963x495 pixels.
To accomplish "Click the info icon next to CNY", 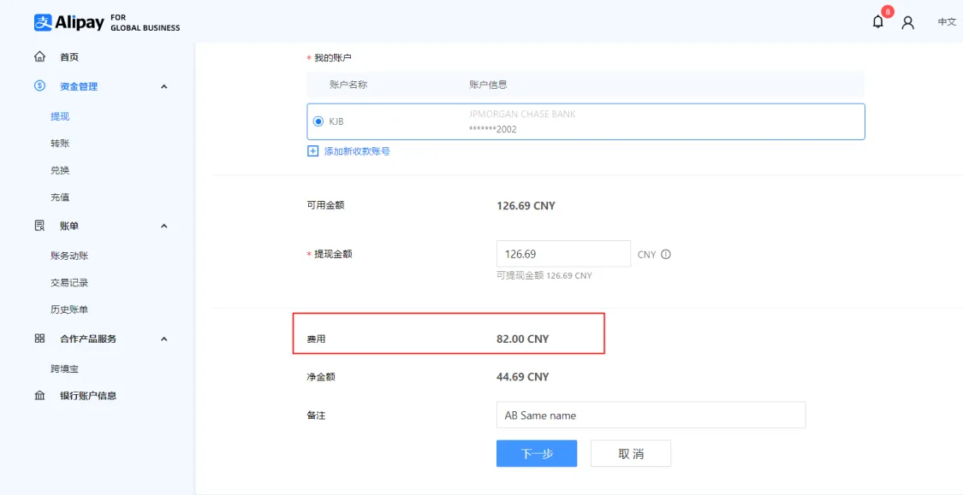I will click(x=667, y=254).
